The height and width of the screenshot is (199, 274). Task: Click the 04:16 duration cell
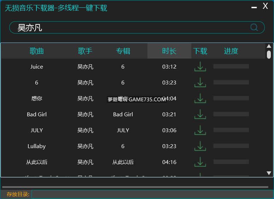[x=169, y=162]
